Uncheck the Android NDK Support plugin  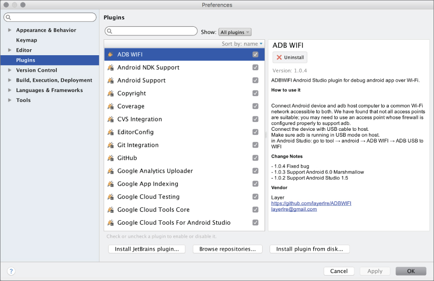(256, 68)
